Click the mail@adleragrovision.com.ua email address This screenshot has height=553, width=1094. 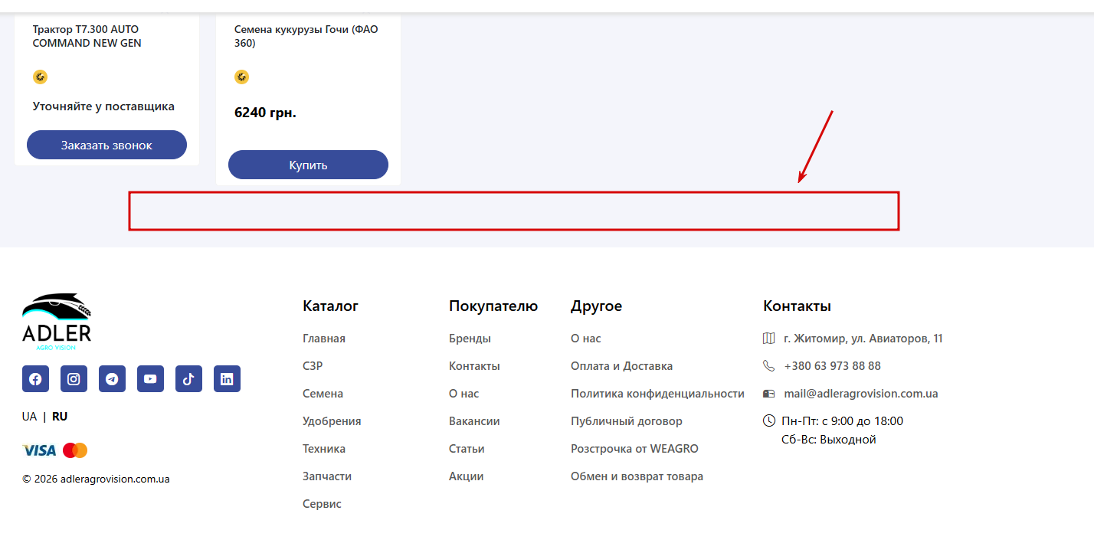(860, 394)
